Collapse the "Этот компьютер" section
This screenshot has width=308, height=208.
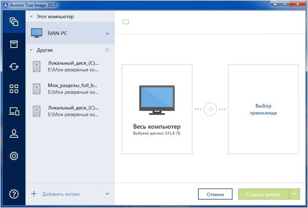31,16
